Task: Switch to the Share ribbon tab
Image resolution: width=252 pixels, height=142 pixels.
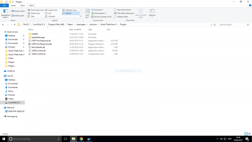Action: 22,6
